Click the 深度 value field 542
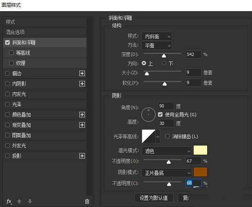The width and height of the screenshot is (252, 207). [193, 54]
